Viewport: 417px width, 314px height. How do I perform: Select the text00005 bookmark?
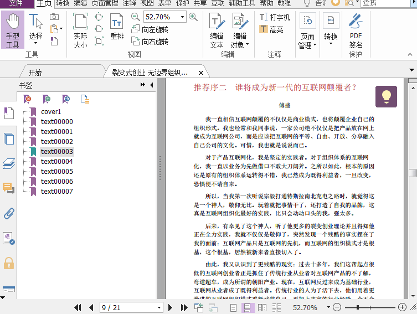(x=57, y=172)
